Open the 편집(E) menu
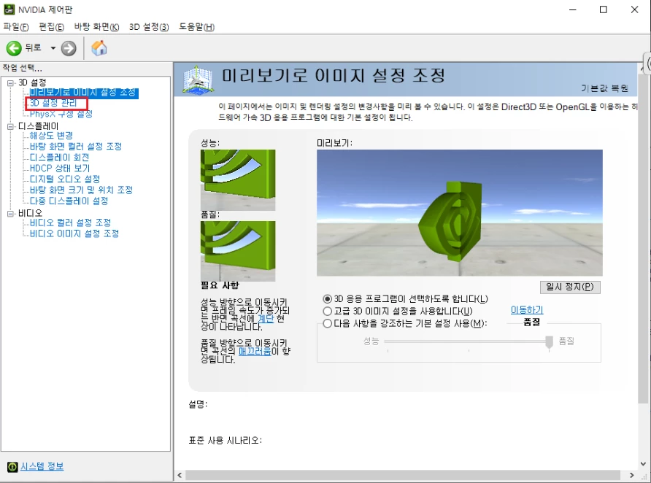Viewport: 651px width, 483px height. click(x=52, y=27)
